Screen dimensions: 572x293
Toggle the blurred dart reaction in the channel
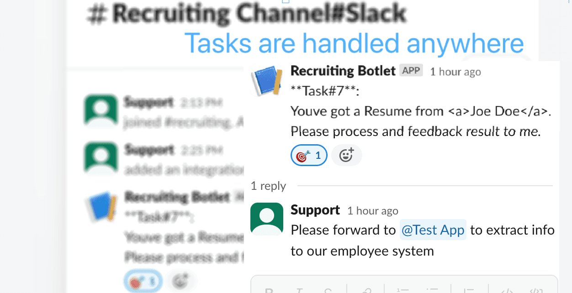pyautogui.click(x=141, y=281)
